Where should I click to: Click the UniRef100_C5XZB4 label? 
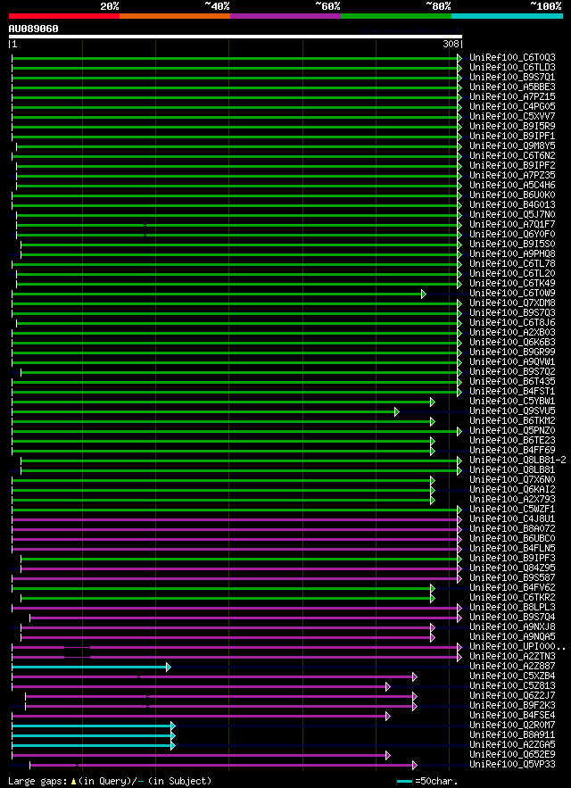tap(513, 676)
